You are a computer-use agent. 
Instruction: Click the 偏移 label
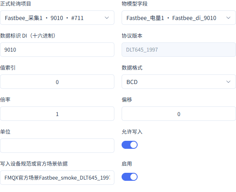(x=127, y=100)
